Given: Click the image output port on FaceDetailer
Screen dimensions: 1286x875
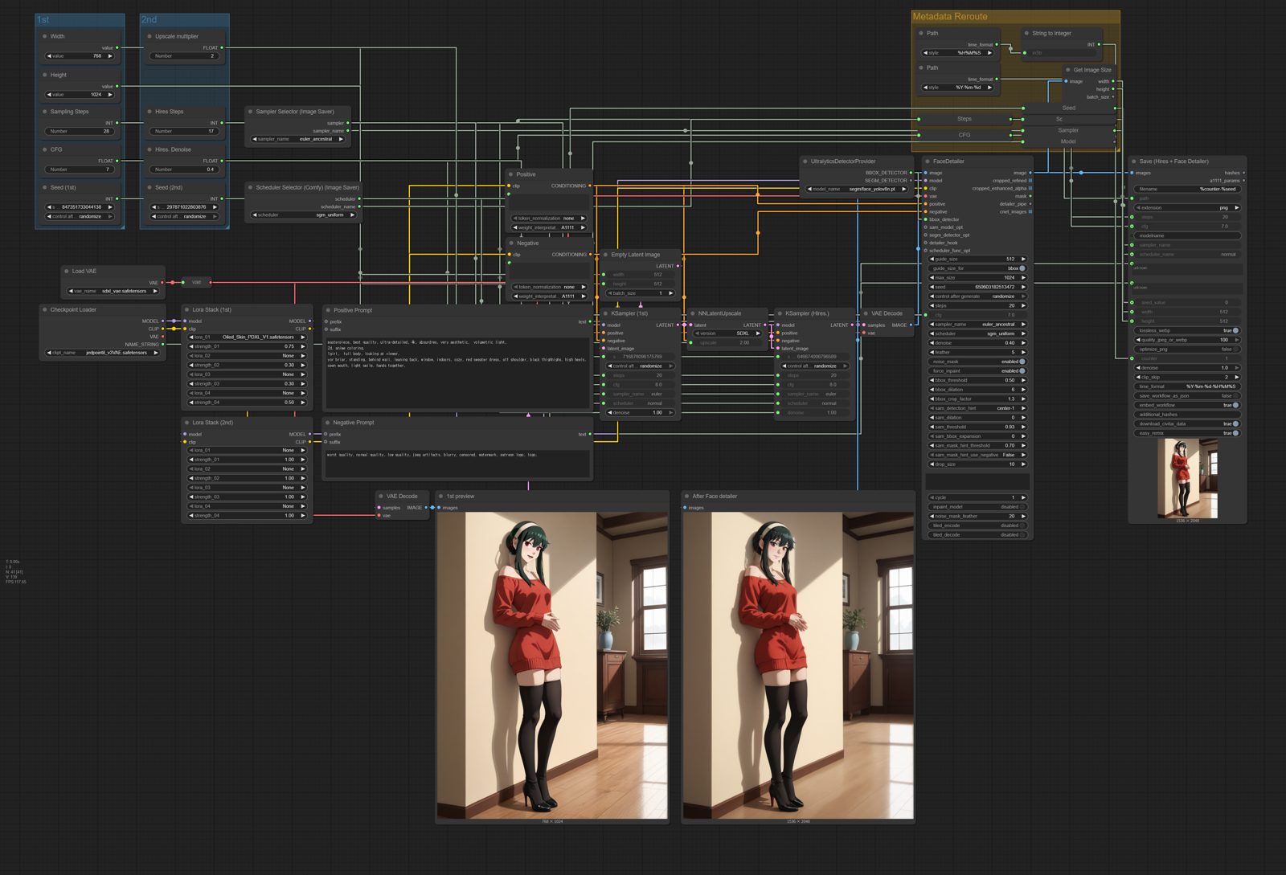Looking at the screenshot, I should click(1030, 173).
